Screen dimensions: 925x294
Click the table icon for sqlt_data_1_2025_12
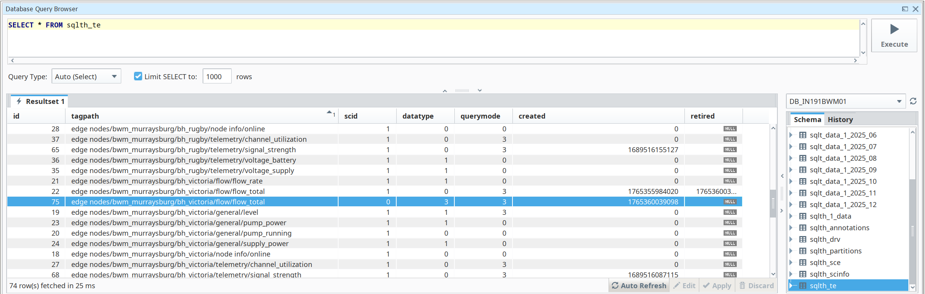pyautogui.click(x=803, y=204)
